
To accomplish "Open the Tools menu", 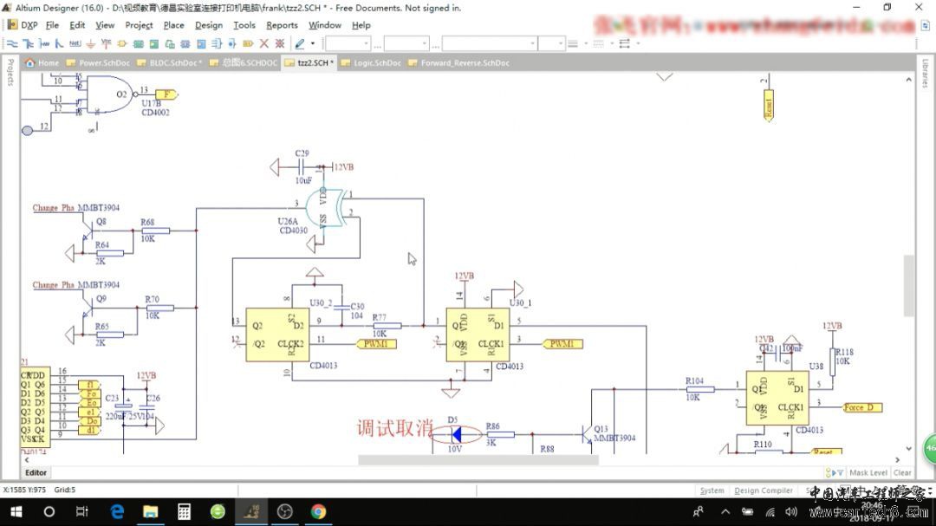I will (244, 25).
